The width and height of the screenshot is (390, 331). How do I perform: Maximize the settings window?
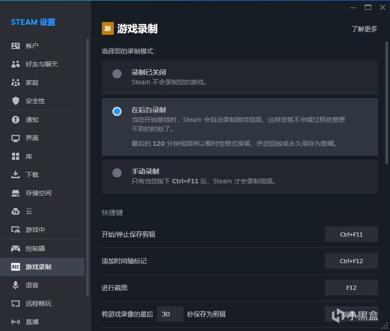(368, 7)
